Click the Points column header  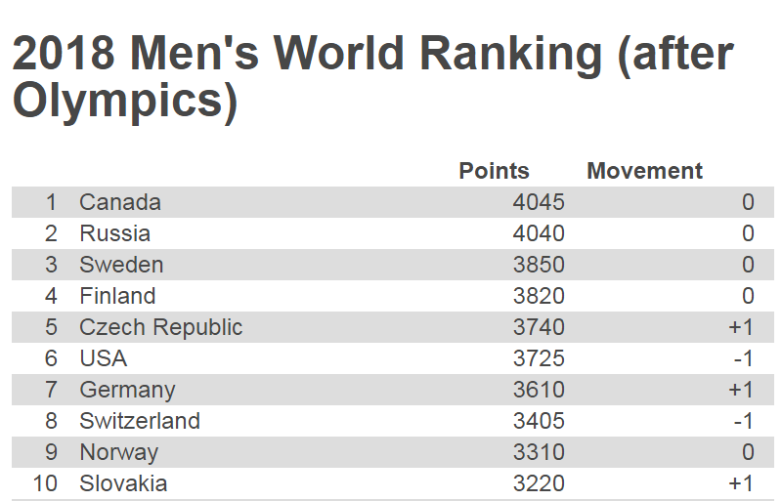click(x=494, y=171)
